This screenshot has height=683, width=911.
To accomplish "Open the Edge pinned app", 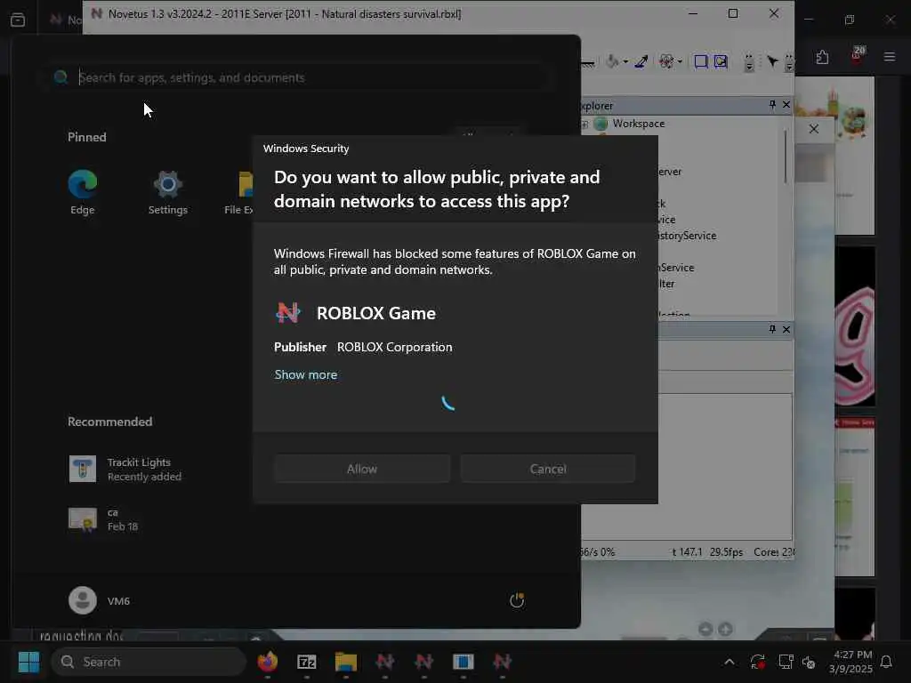I will (x=82, y=192).
